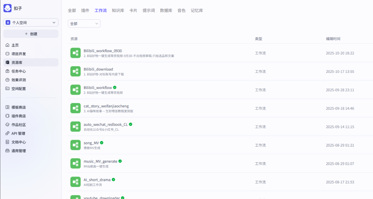Click the Bilibili_workflow row workflow icon
The height and width of the screenshot is (199, 373).
coord(75,90)
